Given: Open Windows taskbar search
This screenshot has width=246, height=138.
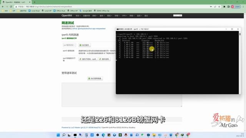Looking at the screenshot, I should pos(64,135).
